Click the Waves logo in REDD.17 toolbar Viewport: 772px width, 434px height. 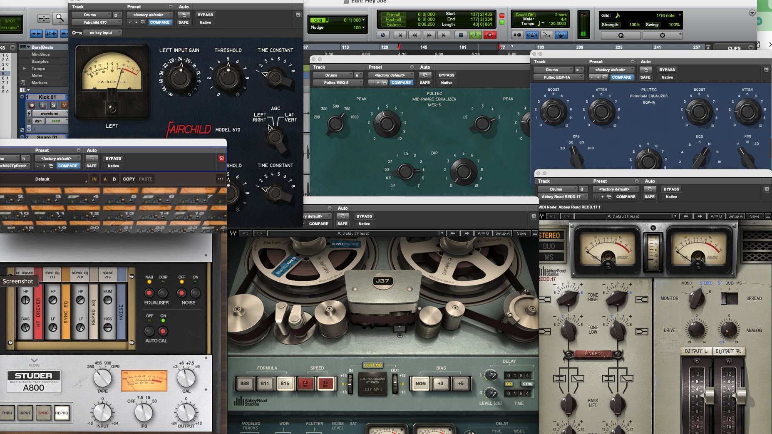pos(541,216)
